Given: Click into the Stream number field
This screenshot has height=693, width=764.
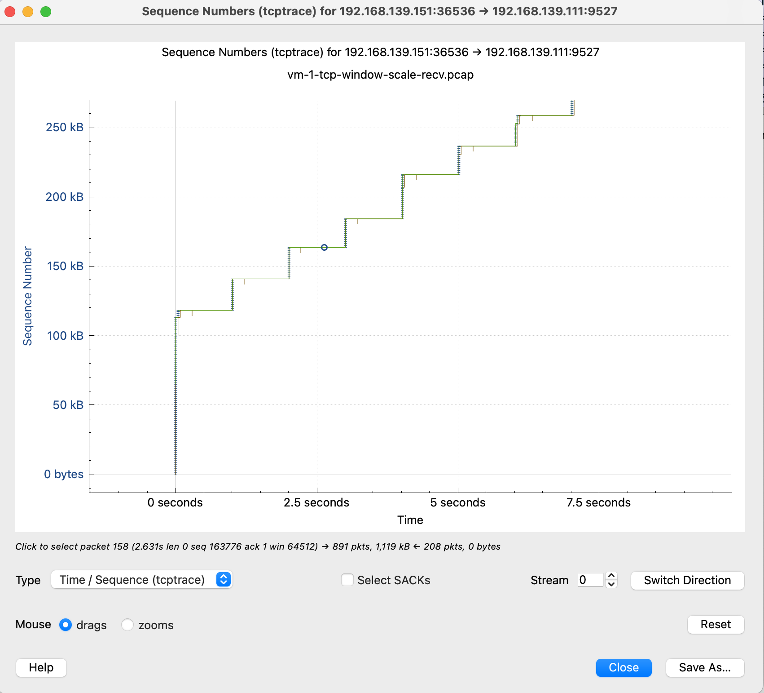Looking at the screenshot, I should pyautogui.click(x=590, y=580).
